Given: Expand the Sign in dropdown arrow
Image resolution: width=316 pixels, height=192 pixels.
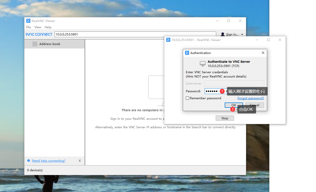Looking at the screenshot, I should (242, 34).
